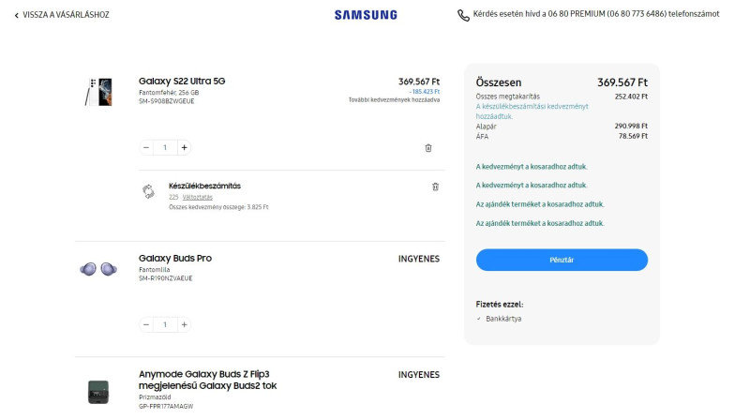
Task: Increase Galaxy S22 Ultra quantity with plus
Action: [x=184, y=147]
